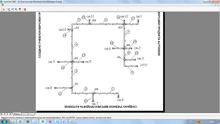Click circled node number 14 near аб10
This screenshot has width=220, height=124.
click(65, 36)
